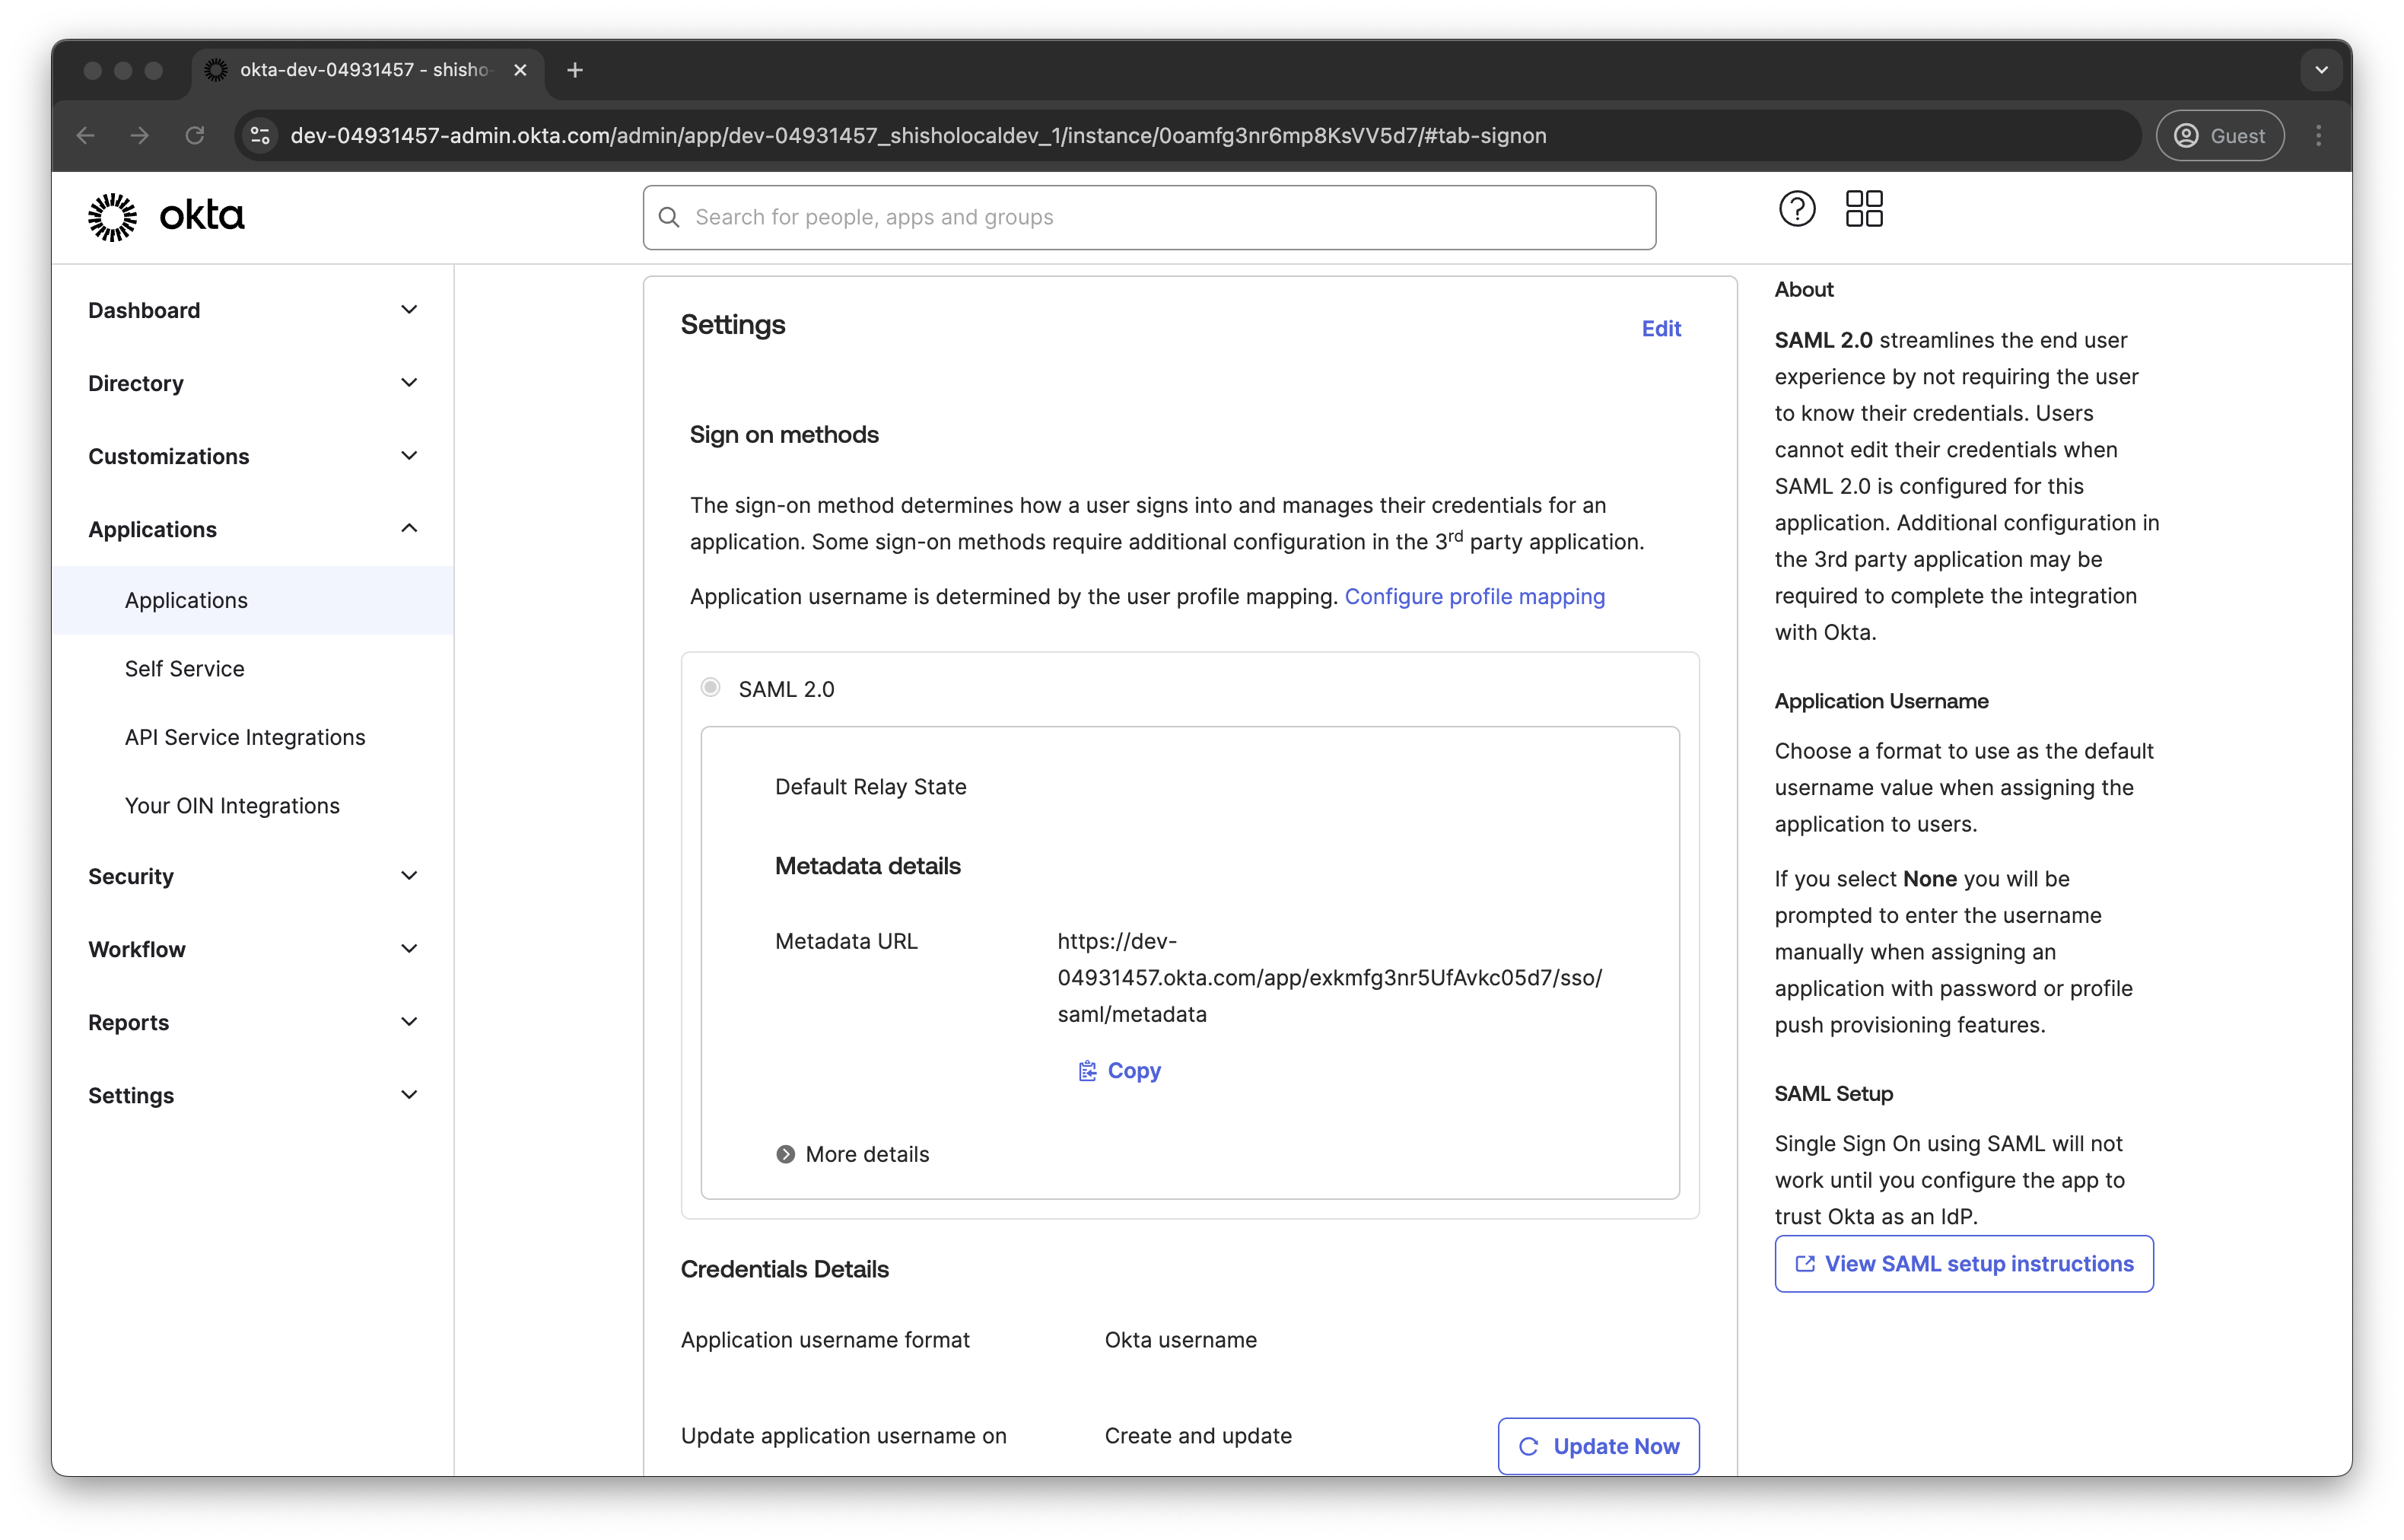Select the SAML 2.0 radio button
This screenshot has width=2404, height=1540.
click(x=711, y=687)
